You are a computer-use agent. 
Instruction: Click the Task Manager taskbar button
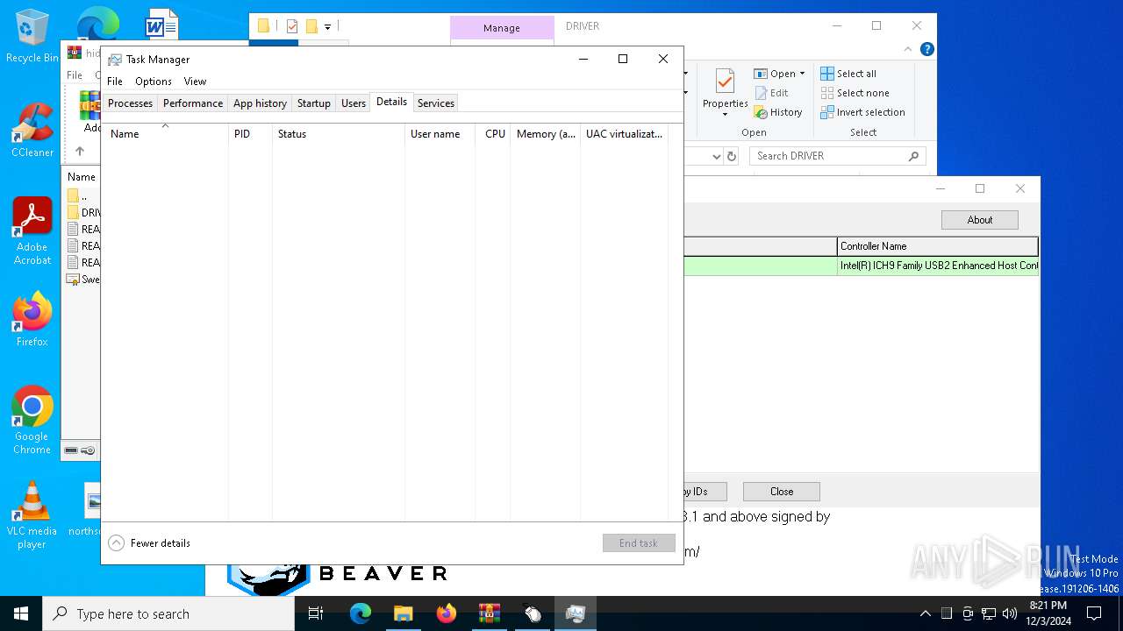[x=576, y=613]
